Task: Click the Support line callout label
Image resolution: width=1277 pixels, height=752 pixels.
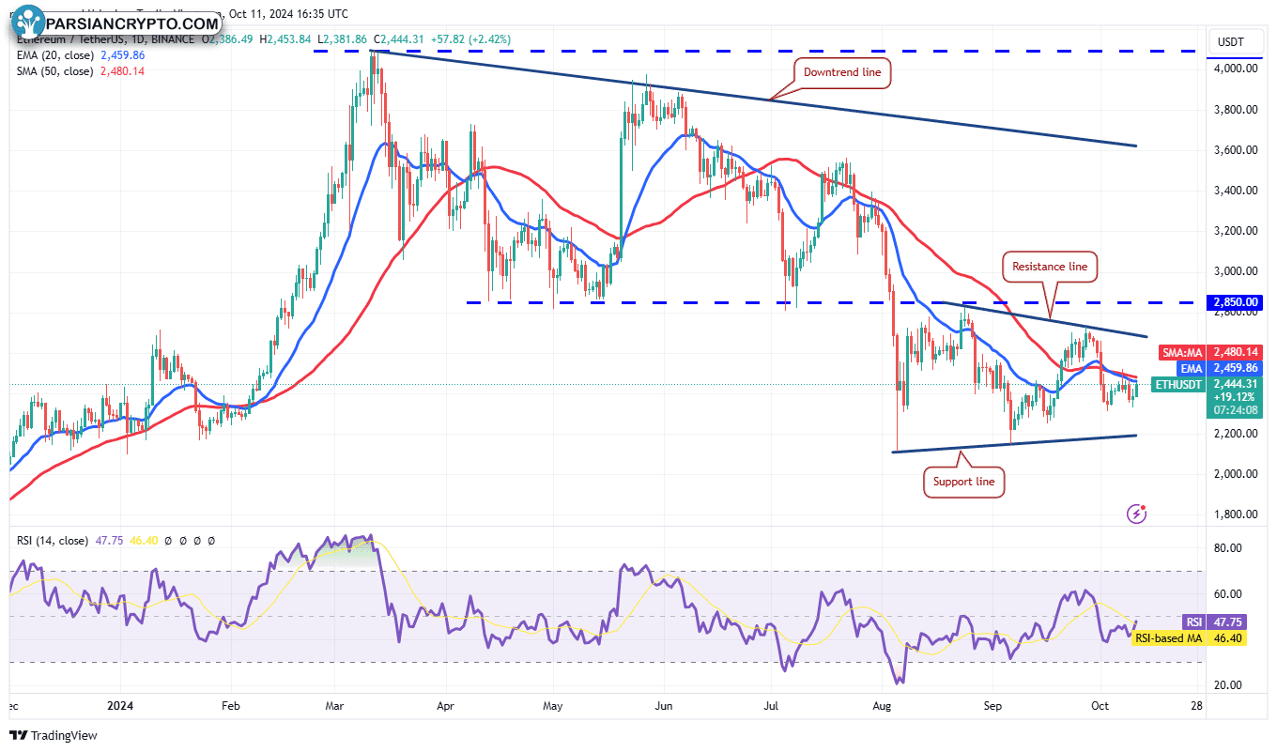Action: pos(964,483)
